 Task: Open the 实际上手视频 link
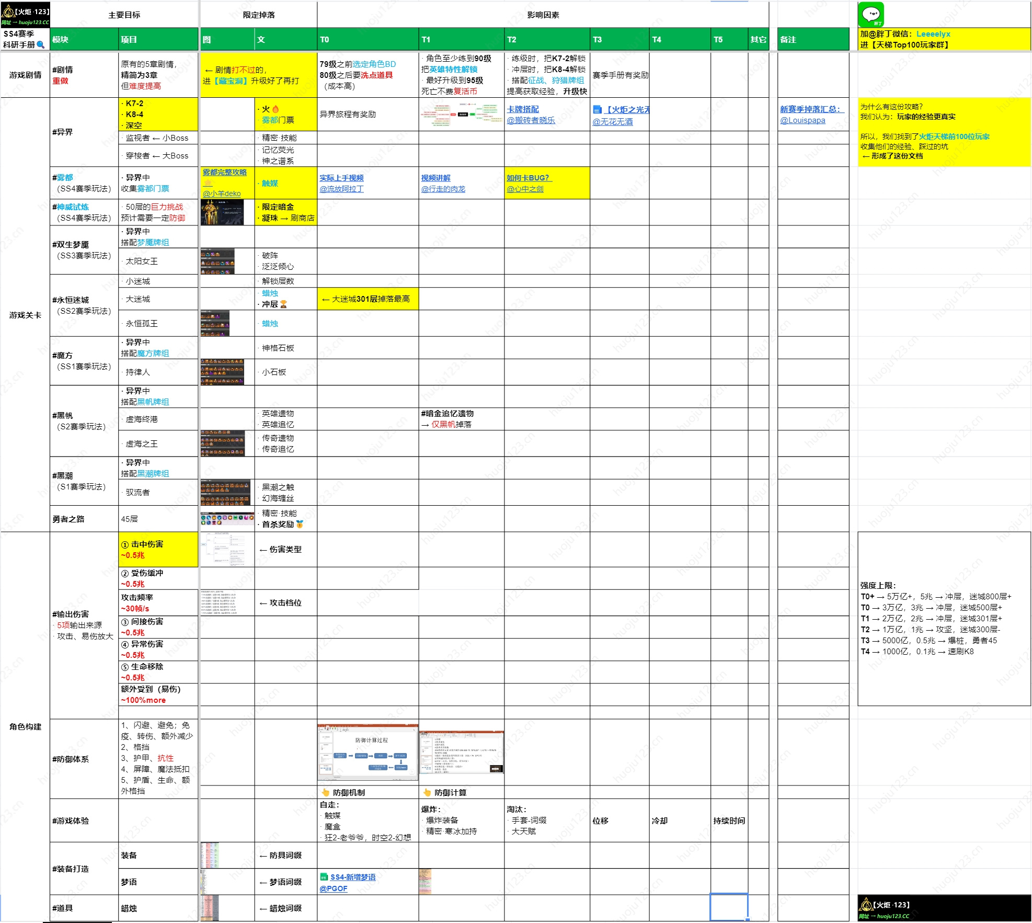point(341,178)
